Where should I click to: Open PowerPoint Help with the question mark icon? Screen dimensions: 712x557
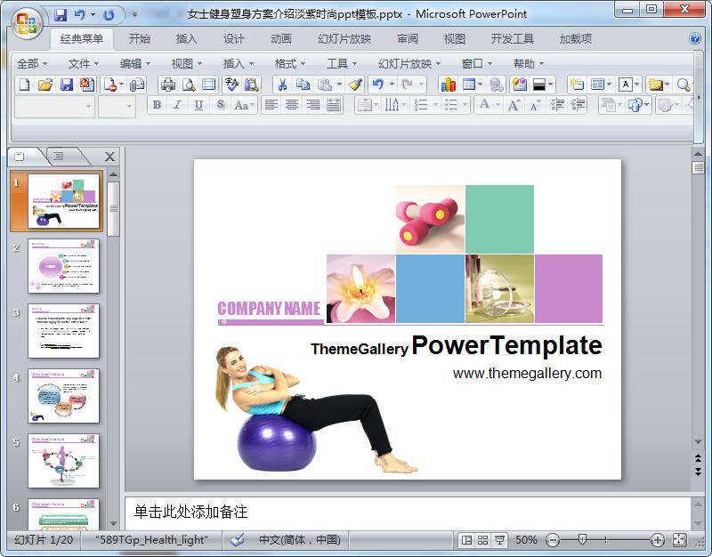pyautogui.click(x=695, y=38)
